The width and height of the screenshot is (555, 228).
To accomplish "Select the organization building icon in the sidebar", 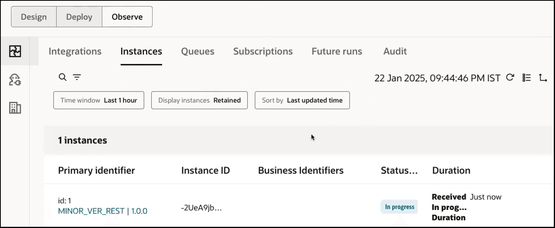I will (15, 108).
